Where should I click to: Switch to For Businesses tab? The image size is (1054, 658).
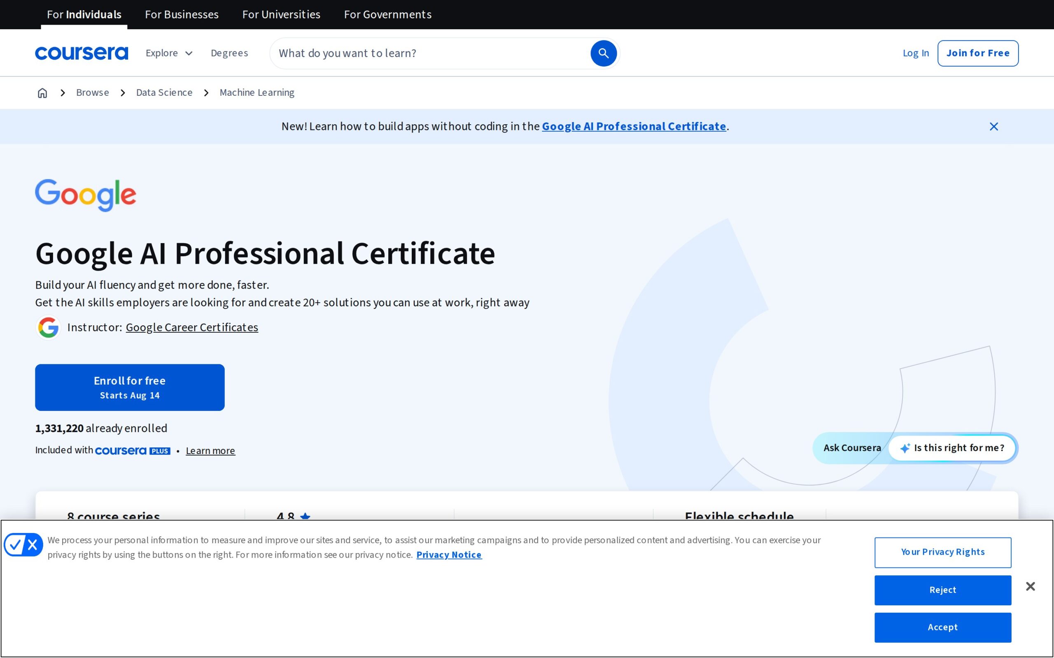(x=182, y=14)
